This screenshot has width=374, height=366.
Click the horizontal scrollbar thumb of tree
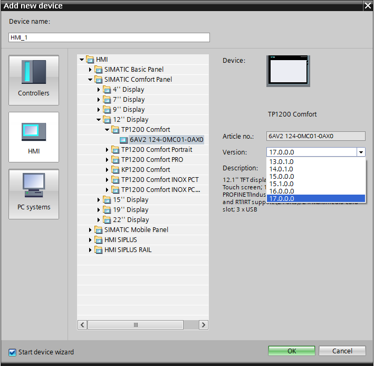coord(136,325)
